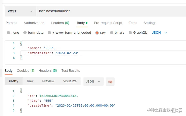Image resolution: width=186 pixels, height=116 pixels.
Task: Select the form-data radio option
Action: coord(25,33)
